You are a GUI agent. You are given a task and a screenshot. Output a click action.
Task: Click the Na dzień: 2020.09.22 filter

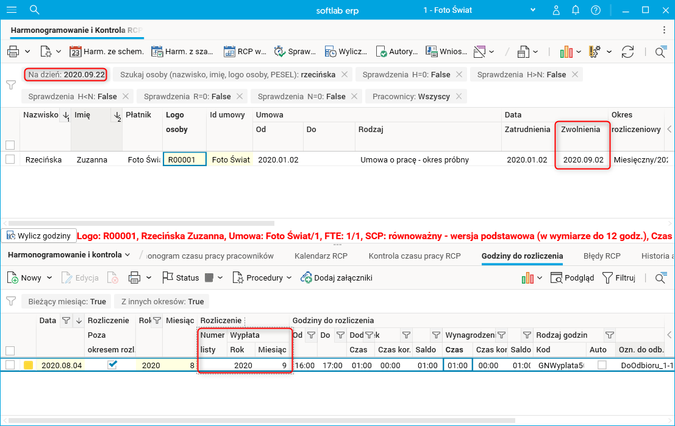pos(66,74)
